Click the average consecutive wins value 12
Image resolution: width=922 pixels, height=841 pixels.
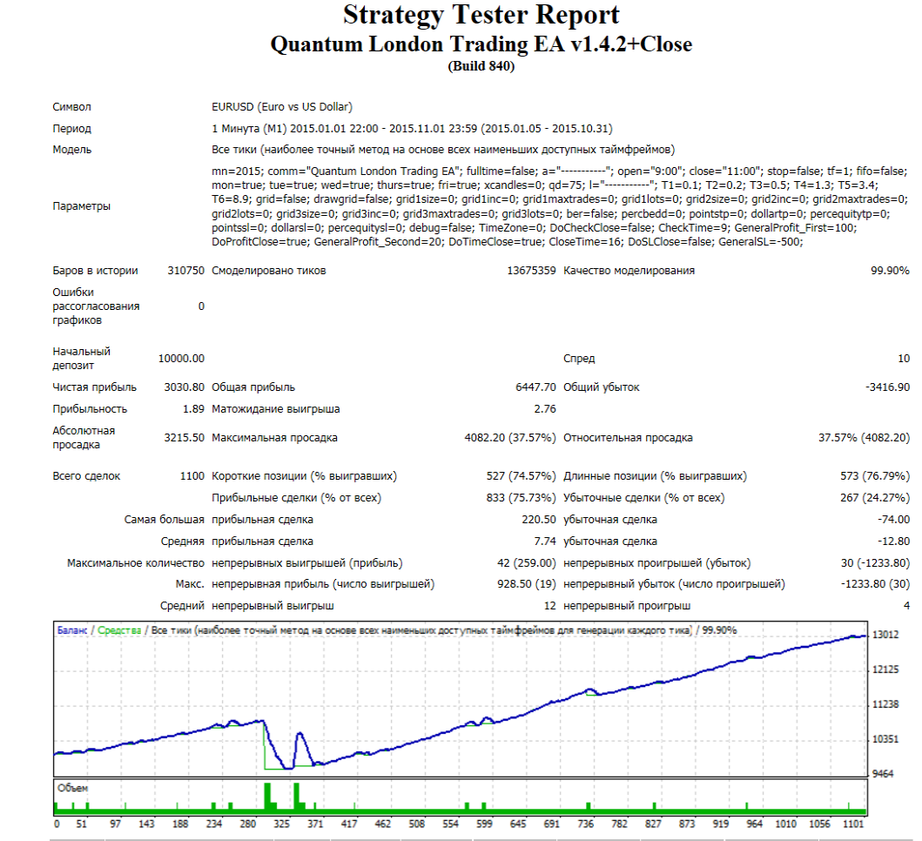pos(549,605)
